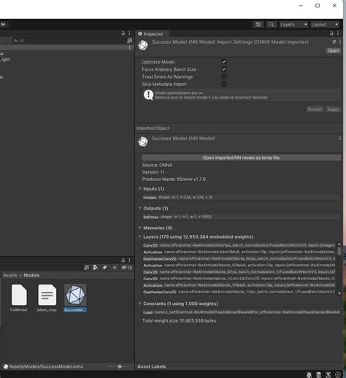Open the Project panel three-dot menu
This screenshot has width=346, height=378.
(129, 260)
